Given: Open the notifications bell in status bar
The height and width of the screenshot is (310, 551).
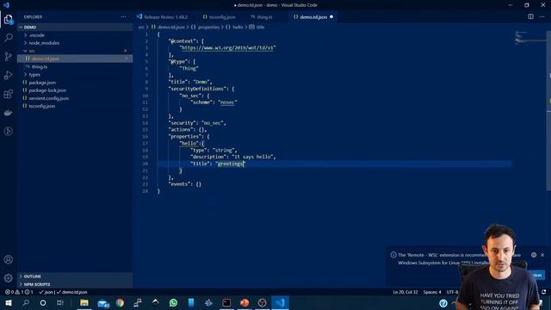Looking at the screenshot, I should tap(543, 292).
